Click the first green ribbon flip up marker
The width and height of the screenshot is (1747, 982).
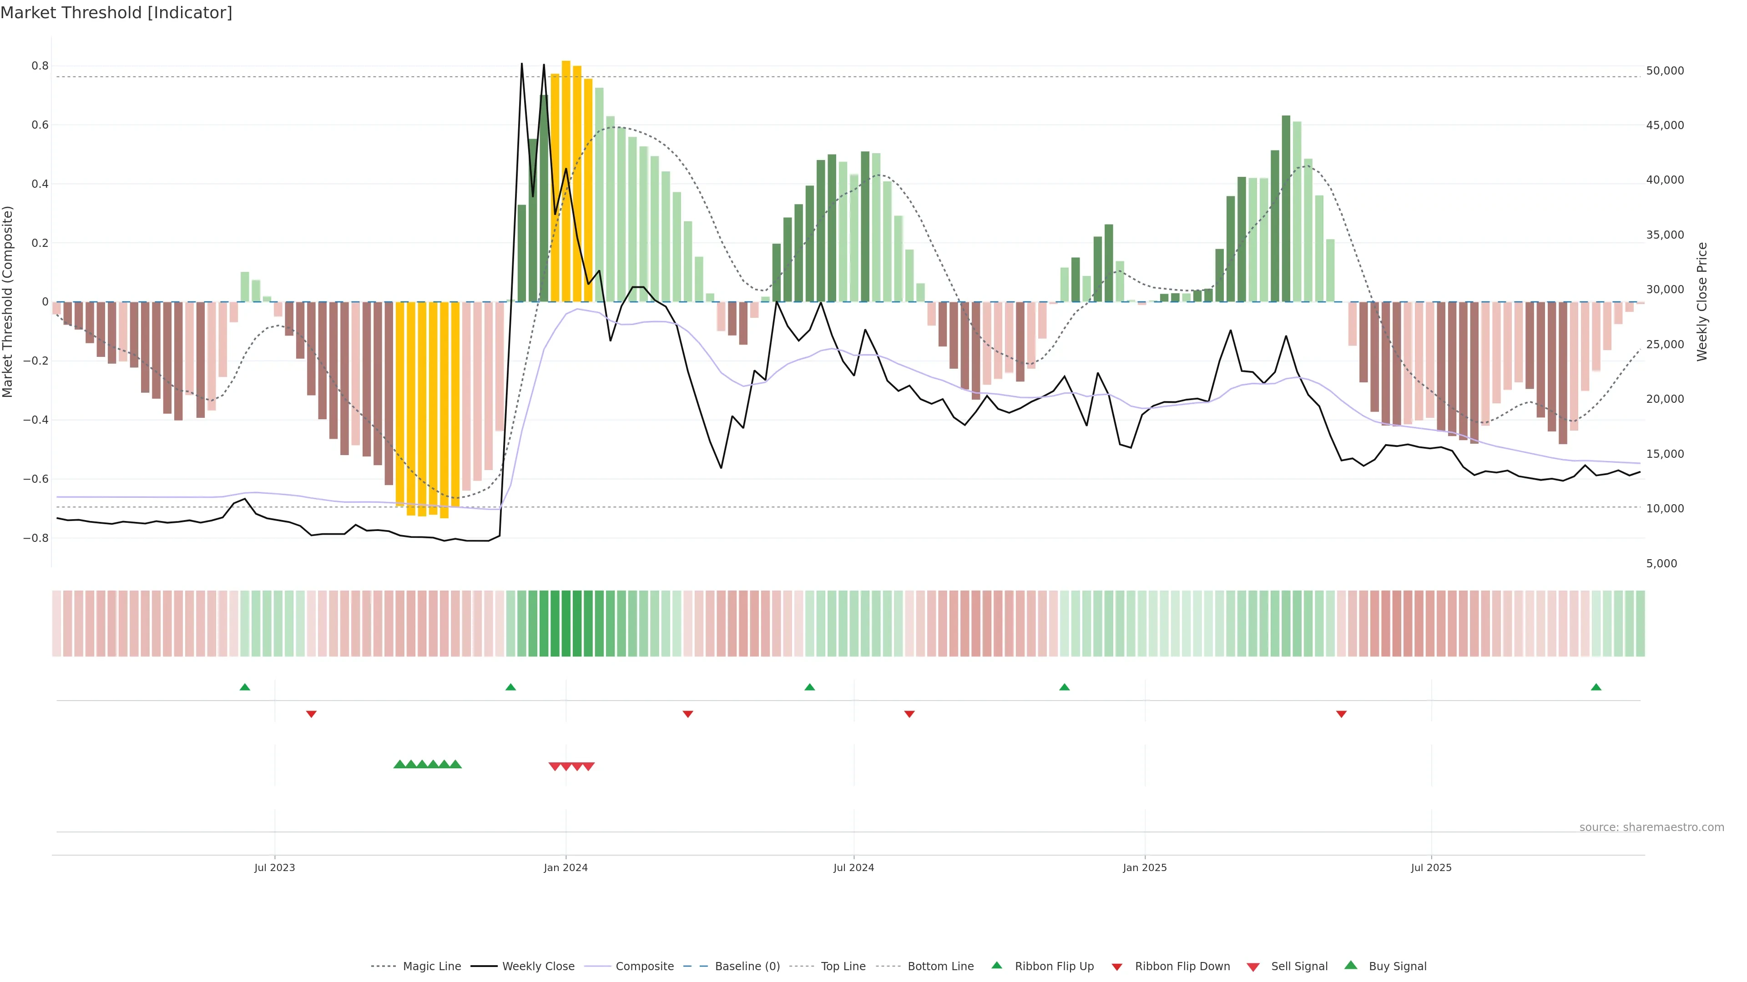pyautogui.click(x=245, y=687)
